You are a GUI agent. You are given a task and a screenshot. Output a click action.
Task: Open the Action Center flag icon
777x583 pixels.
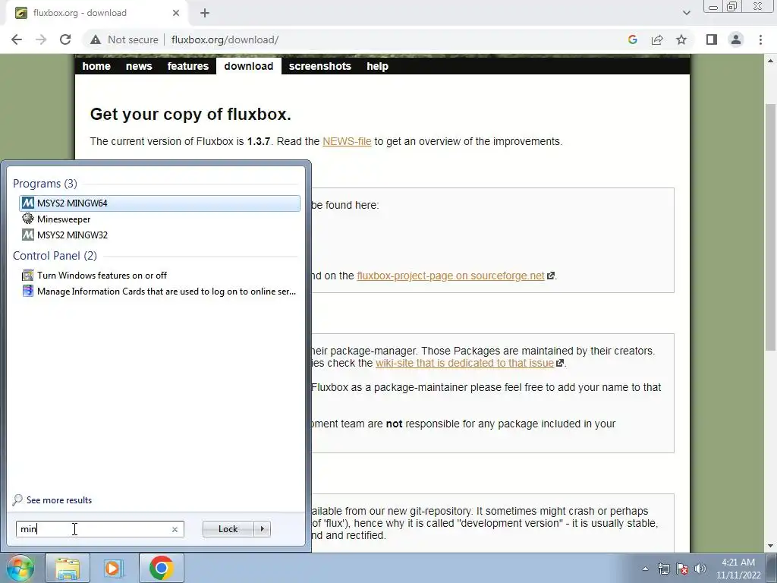pyautogui.click(x=682, y=569)
